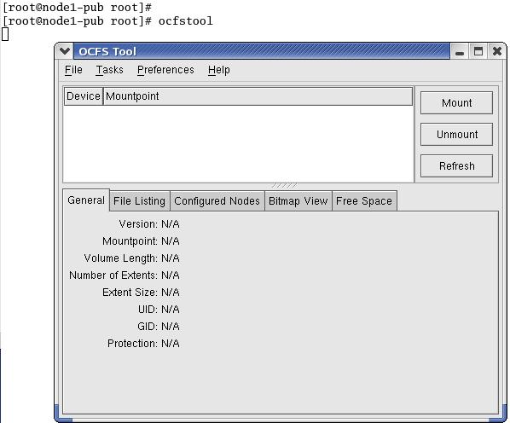Switch to the General tab
510x423 pixels.
(x=86, y=200)
